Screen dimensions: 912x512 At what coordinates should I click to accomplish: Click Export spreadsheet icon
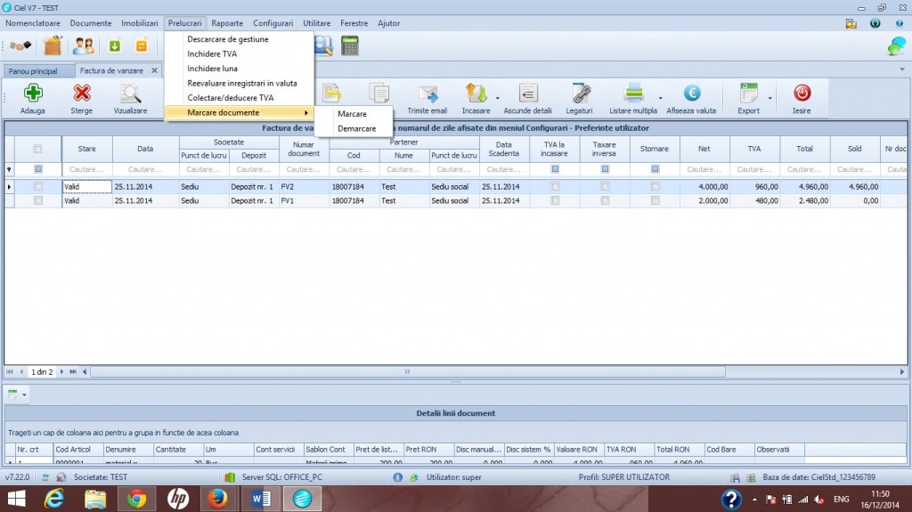tap(748, 93)
